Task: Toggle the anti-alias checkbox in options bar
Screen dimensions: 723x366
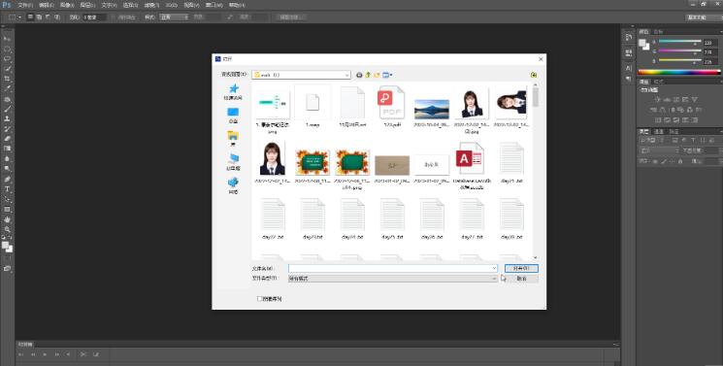Action: coord(114,17)
